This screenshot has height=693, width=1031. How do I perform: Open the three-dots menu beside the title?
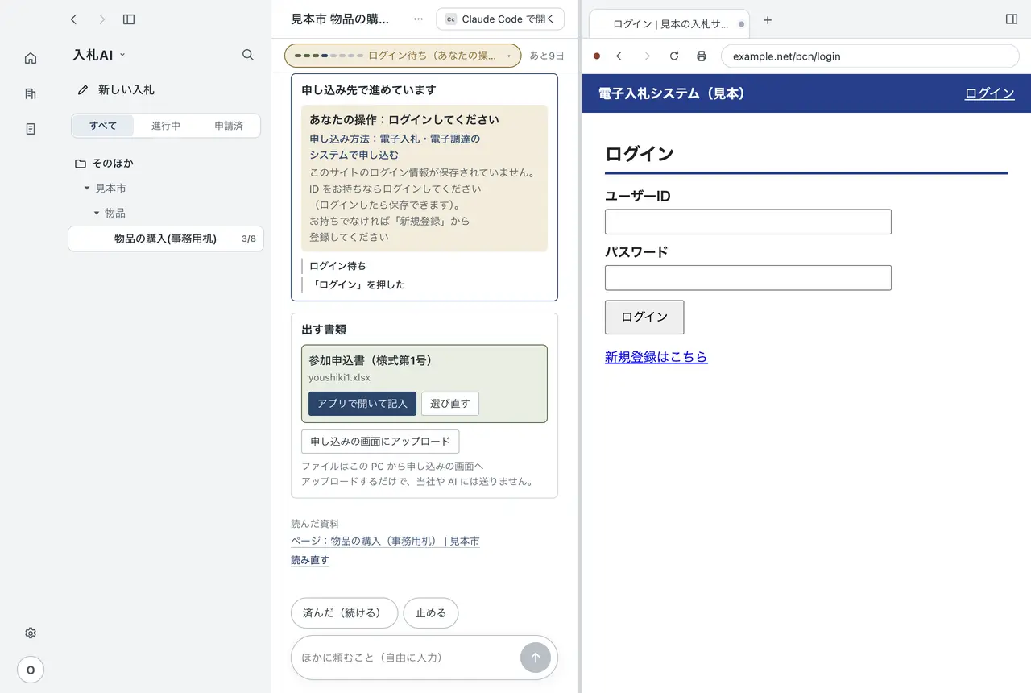418,19
